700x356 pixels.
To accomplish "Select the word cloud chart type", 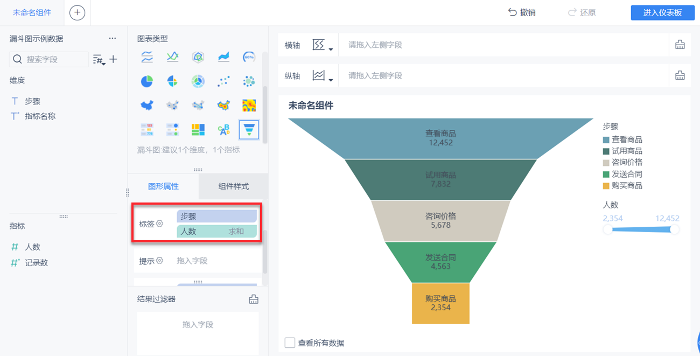I will (223, 129).
